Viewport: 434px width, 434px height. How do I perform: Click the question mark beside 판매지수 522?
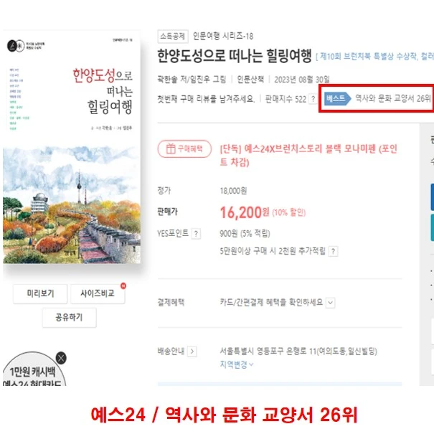(x=313, y=99)
